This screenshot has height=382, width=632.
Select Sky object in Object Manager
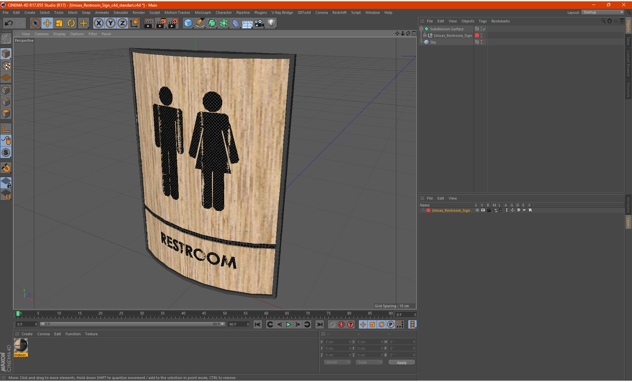tap(433, 42)
